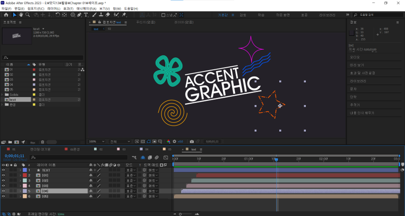This screenshot has width=405, height=216.
Task: Click the timeline zoom slider handle at the bottom
Action: tap(180, 214)
